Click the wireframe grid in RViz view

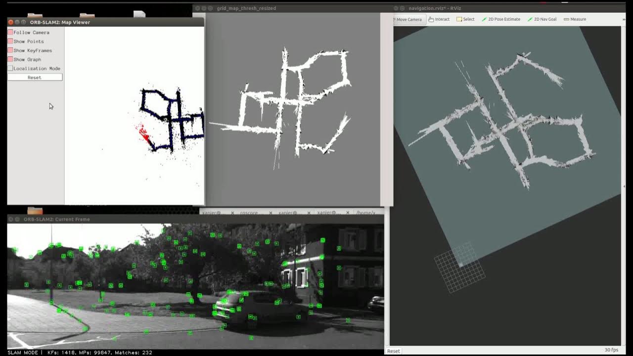pyautogui.click(x=460, y=267)
